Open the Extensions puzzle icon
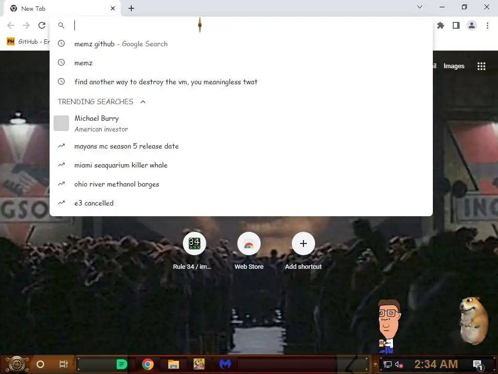This screenshot has height=374, width=498. click(441, 25)
